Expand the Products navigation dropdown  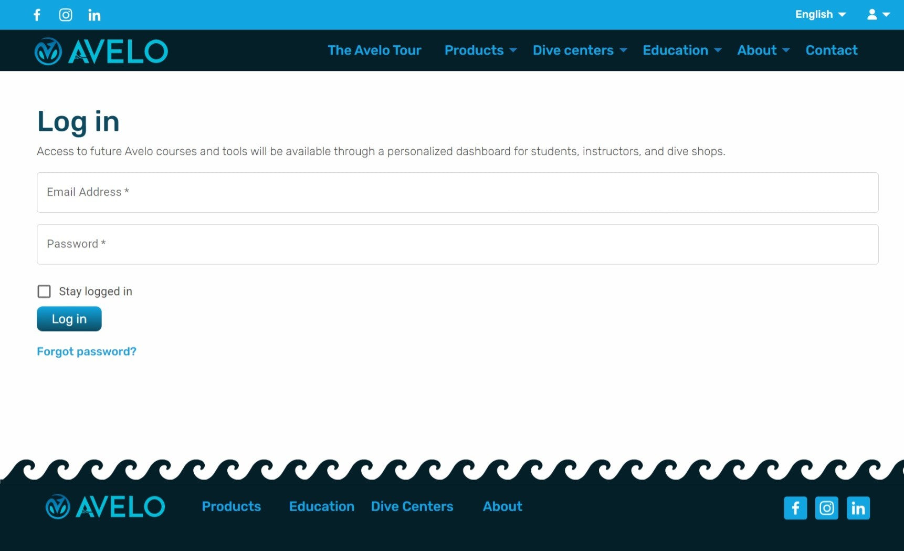pos(480,50)
